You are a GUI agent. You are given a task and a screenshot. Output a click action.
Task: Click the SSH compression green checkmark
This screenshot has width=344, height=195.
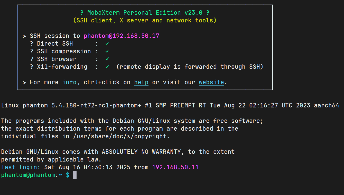(x=107, y=51)
